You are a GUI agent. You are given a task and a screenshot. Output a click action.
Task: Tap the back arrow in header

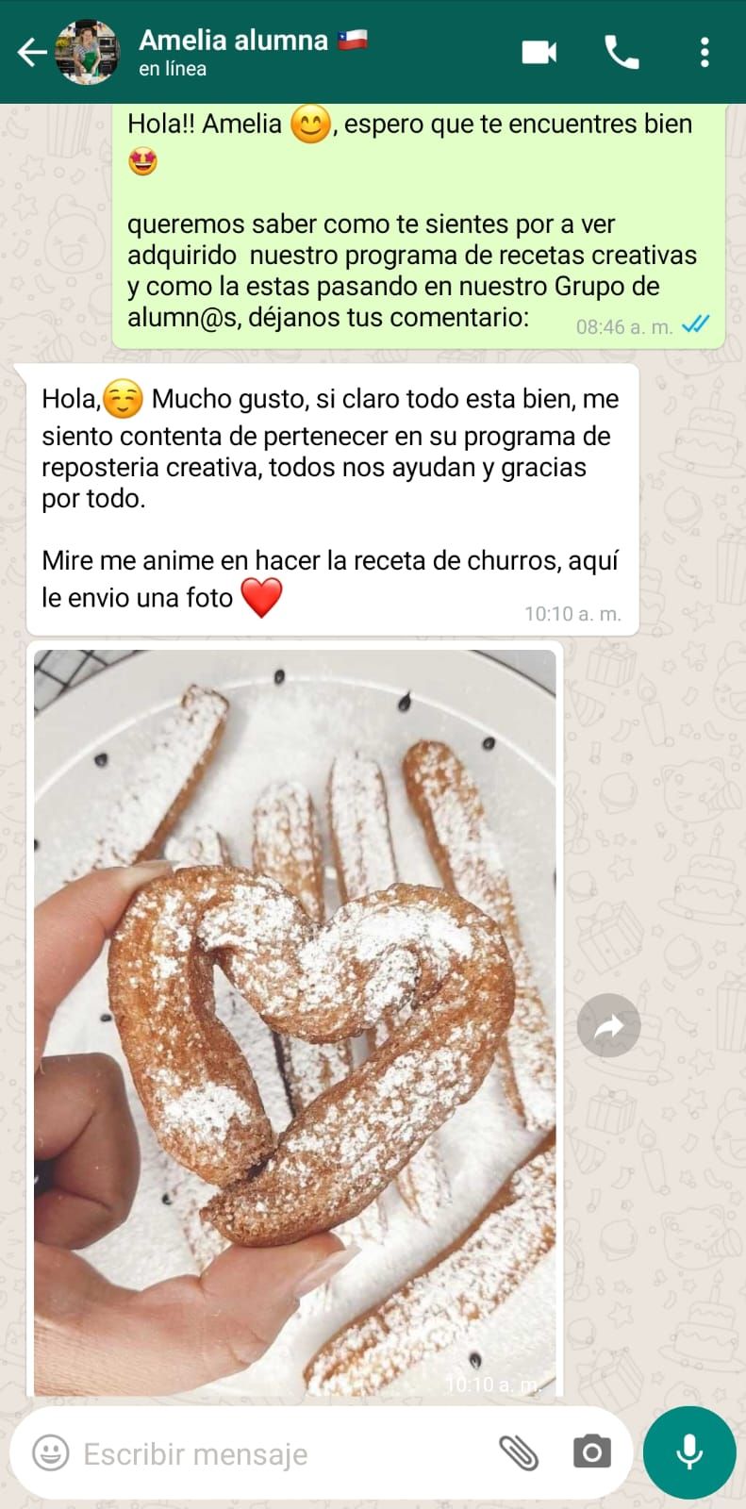click(31, 53)
